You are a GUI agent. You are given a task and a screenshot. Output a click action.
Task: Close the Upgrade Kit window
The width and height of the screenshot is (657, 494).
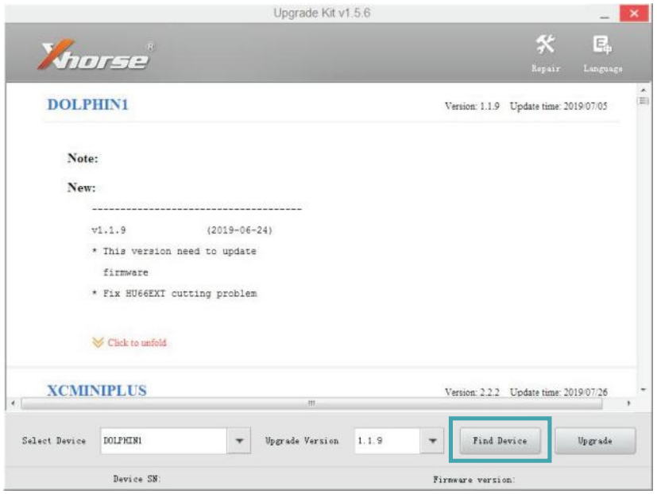click(x=634, y=14)
